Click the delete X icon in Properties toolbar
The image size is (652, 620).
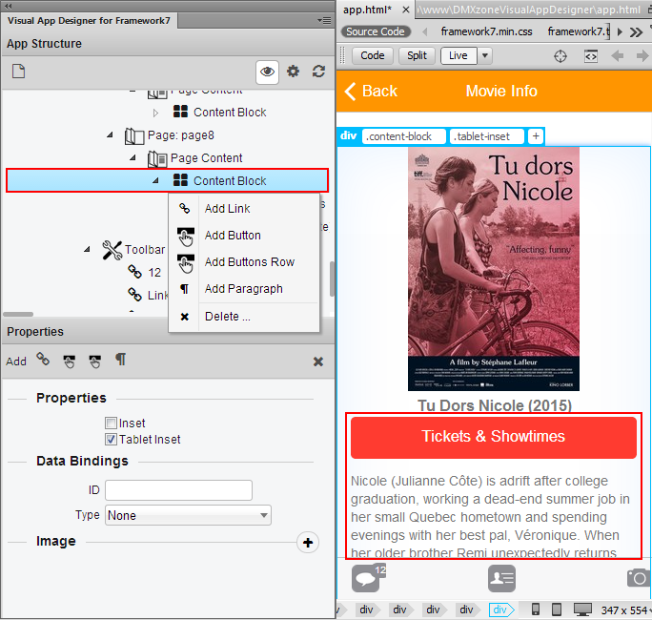[318, 362]
